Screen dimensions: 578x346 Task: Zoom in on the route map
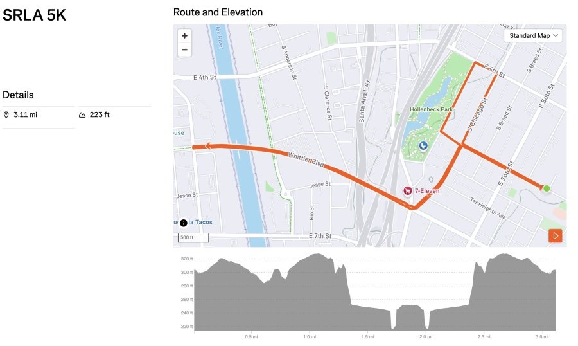(184, 36)
